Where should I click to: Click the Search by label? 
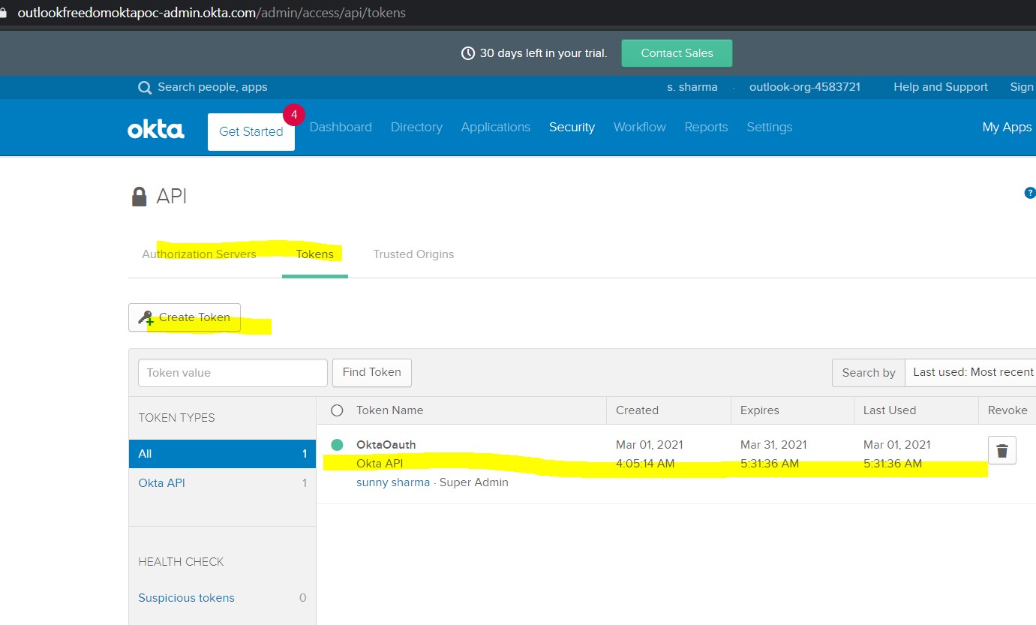[x=869, y=373]
